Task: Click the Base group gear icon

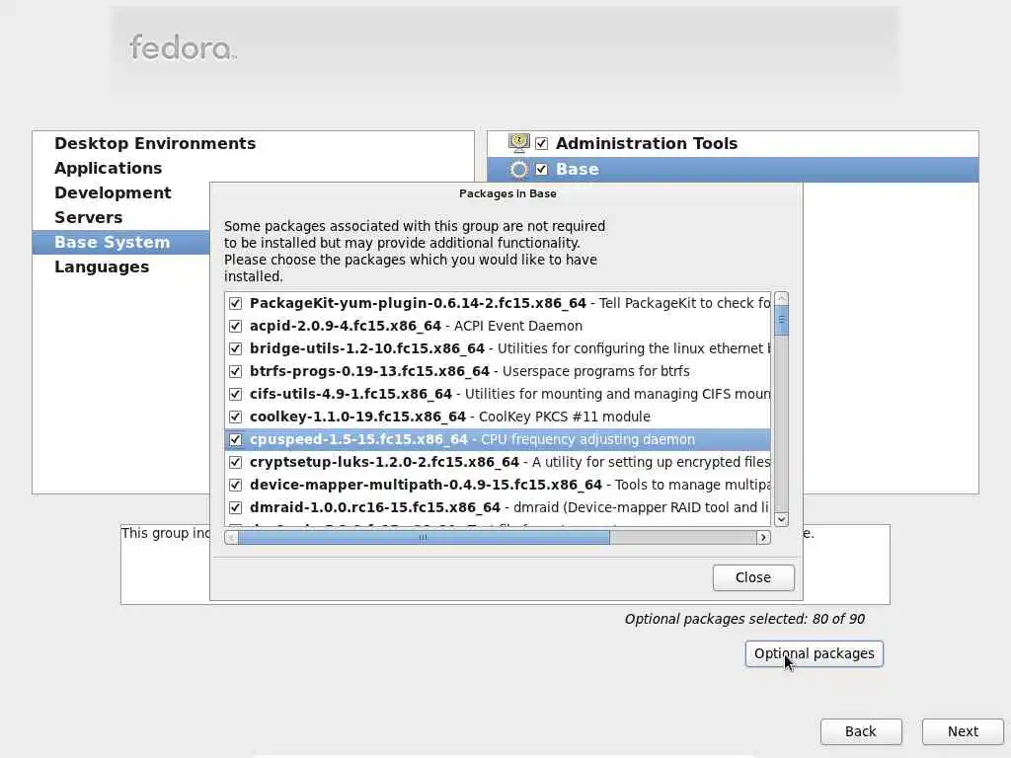Action: coord(518,170)
